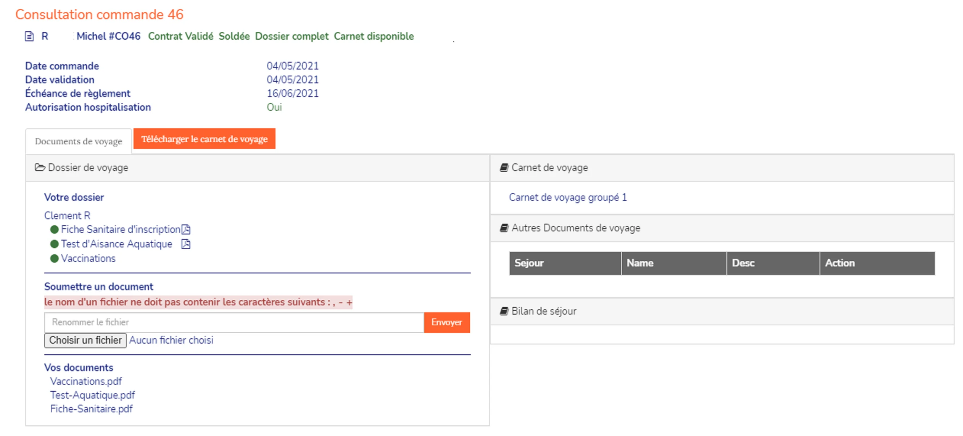Click the open folder icon for Dossier de voyage
The height and width of the screenshot is (436, 963).
point(40,168)
